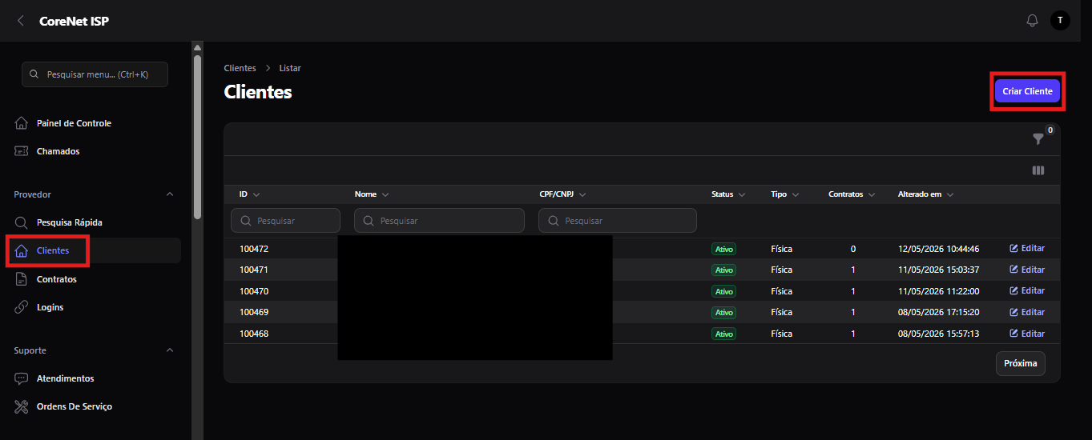
Task: Open the table filter funnel icon
Action: (x=1038, y=139)
